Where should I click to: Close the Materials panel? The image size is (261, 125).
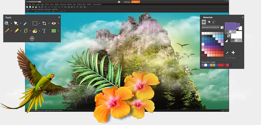(243, 17)
